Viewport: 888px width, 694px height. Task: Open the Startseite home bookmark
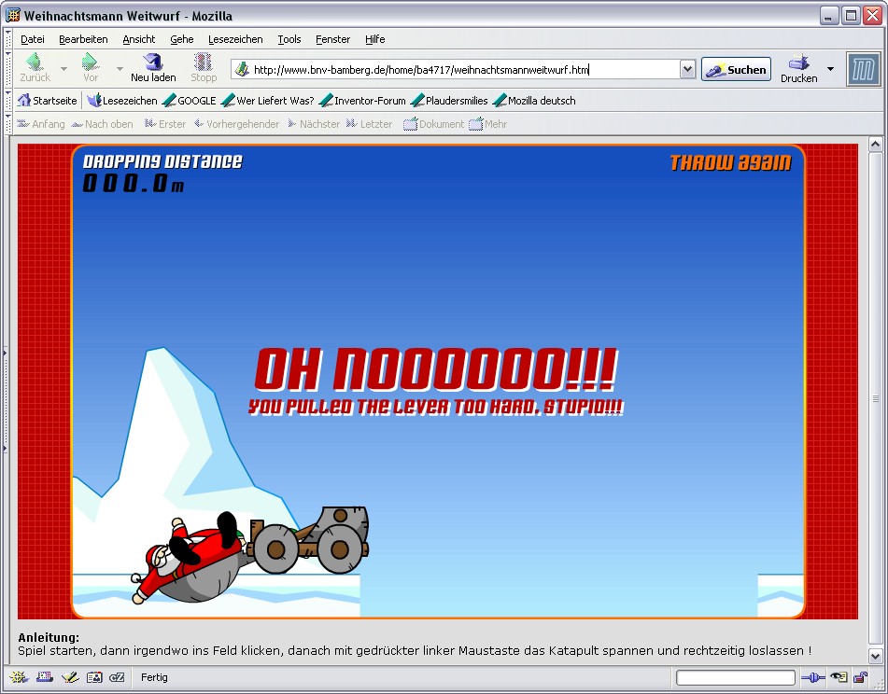click(47, 101)
